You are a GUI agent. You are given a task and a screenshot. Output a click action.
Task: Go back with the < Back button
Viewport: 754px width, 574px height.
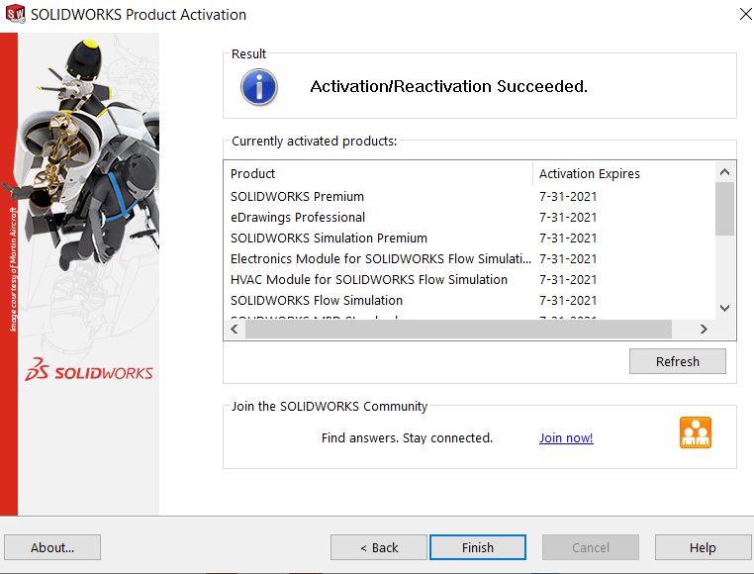[x=379, y=547]
